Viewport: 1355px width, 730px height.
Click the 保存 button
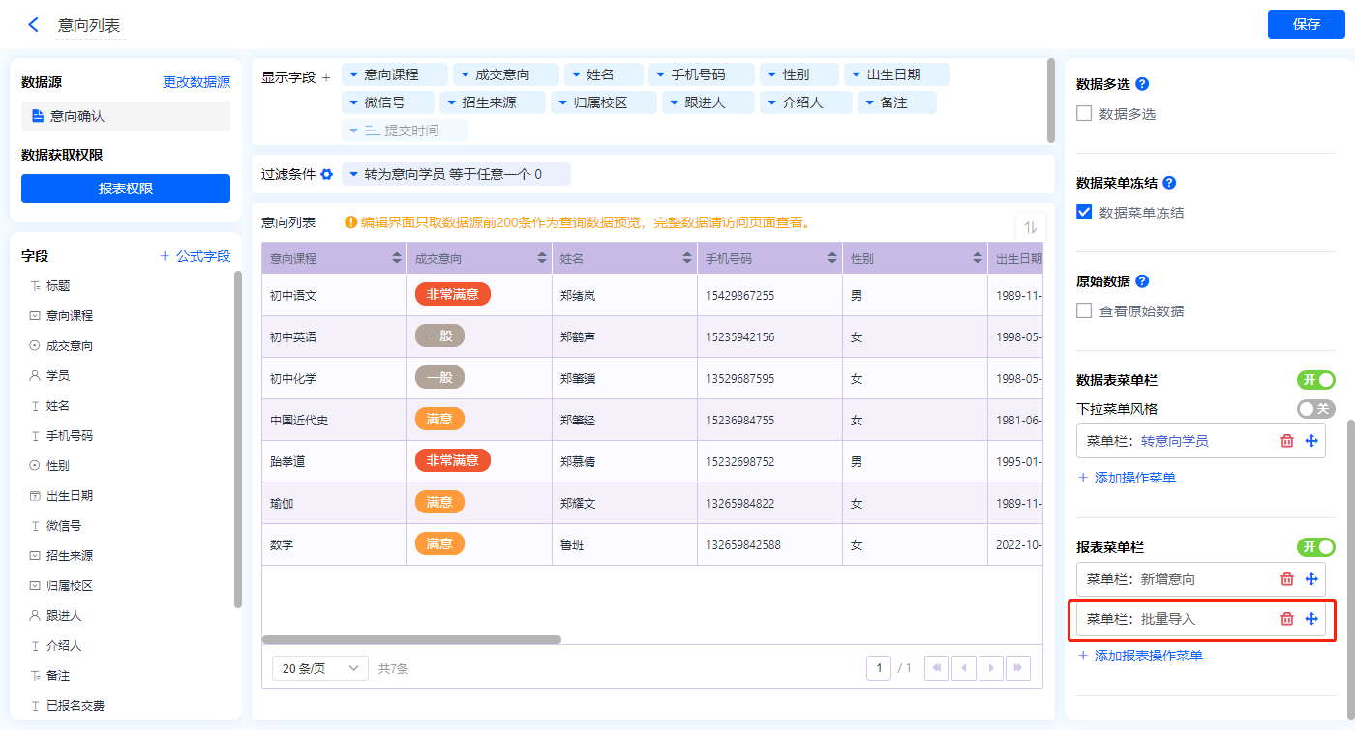click(1306, 24)
